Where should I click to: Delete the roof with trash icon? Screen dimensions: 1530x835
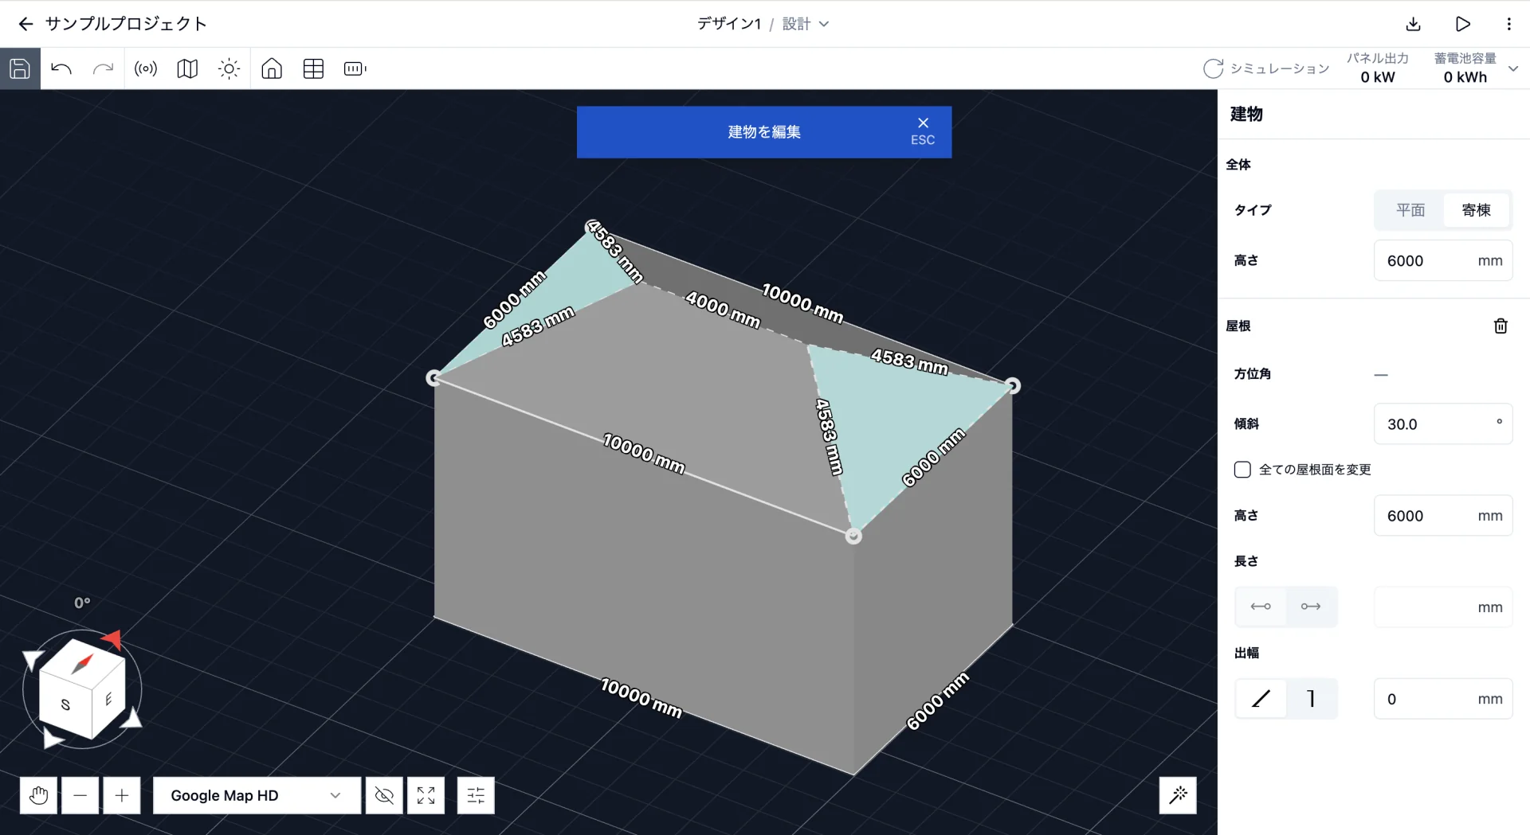point(1501,326)
